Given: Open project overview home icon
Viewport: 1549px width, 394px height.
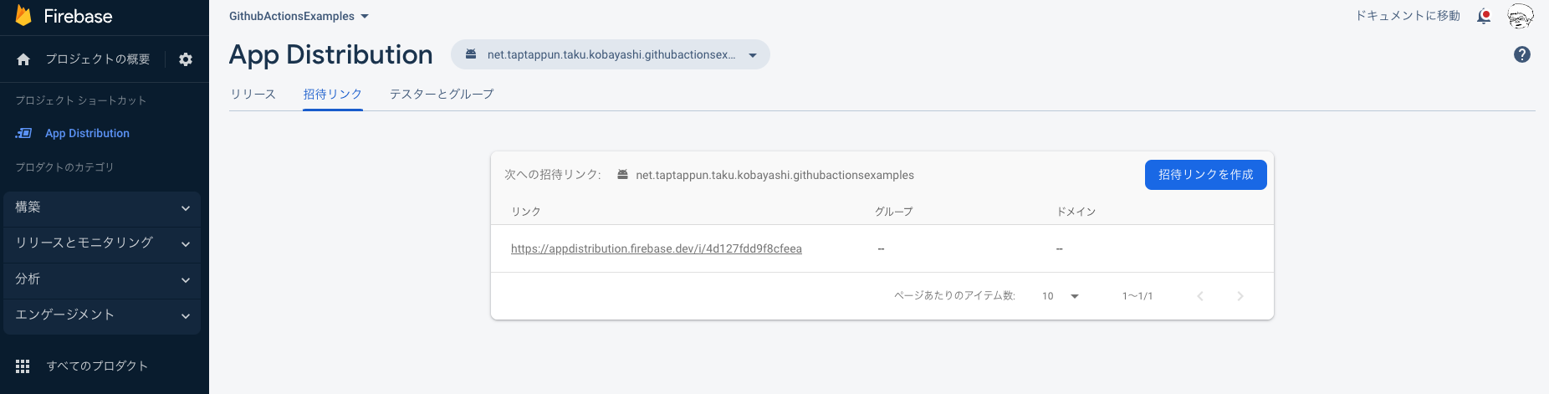Looking at the screenshot, I should click(23, 59).
